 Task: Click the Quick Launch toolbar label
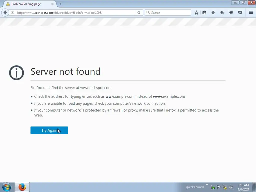(x=195, y=187)
